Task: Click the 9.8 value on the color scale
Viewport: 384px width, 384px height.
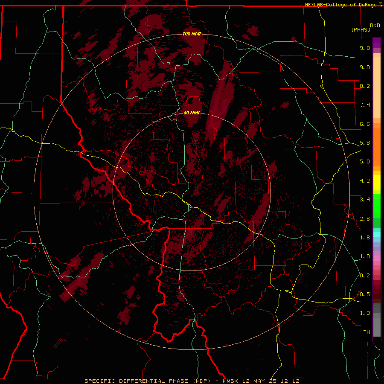Action: point(365,48)
